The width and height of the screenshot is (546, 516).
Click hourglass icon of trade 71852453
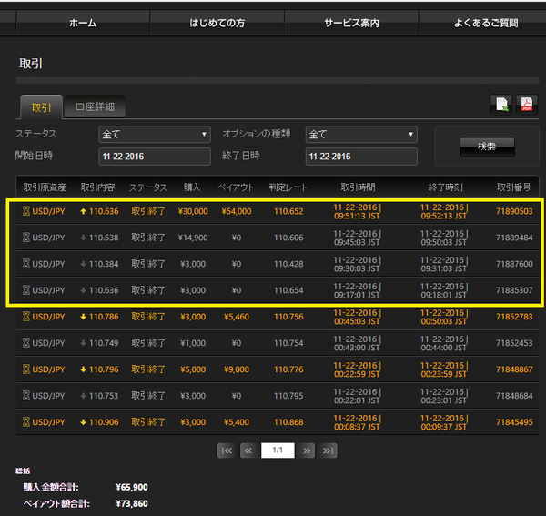click(x=26, y=343)
